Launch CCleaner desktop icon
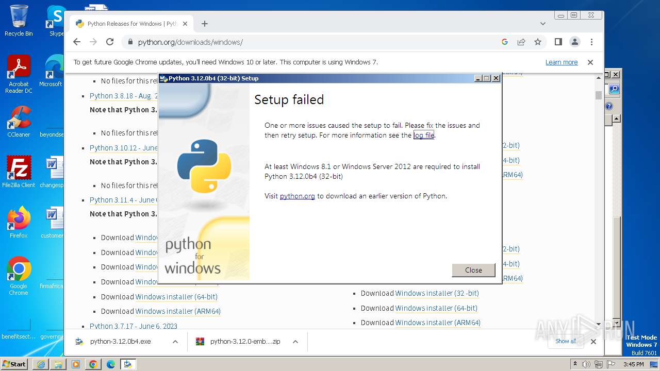 (19, 122)
